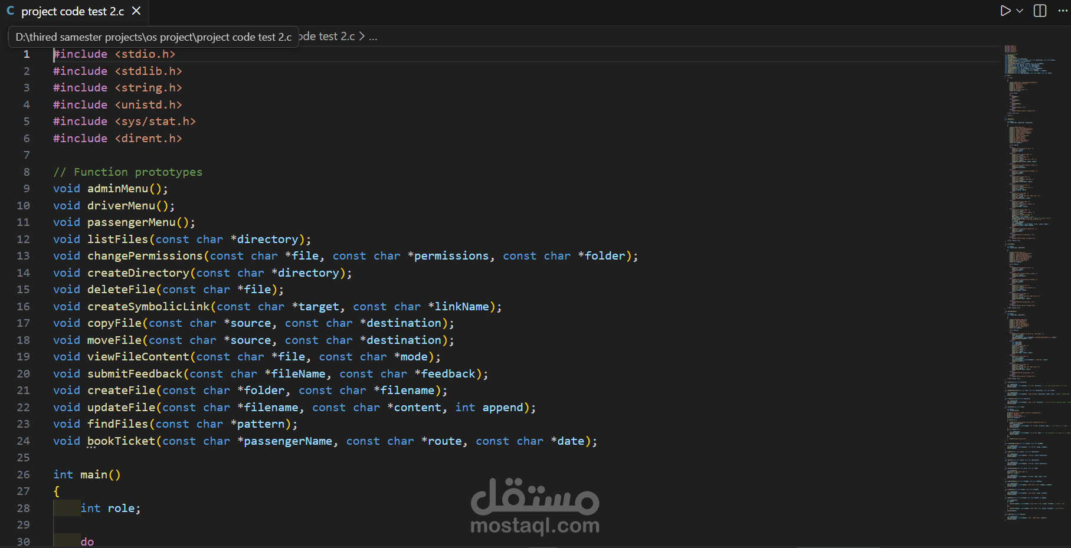1071x548 pixels.
Task: Open the split editor icon
Action: pos(1039,11)
